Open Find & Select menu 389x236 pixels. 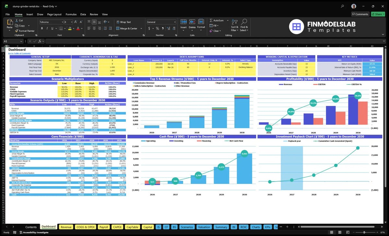coord(244,25)
